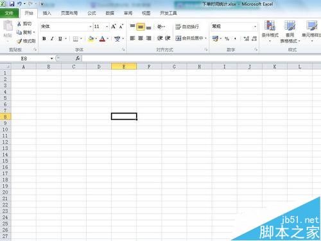Switch to the Data tab
321x241 pixels.
[110, 13]
